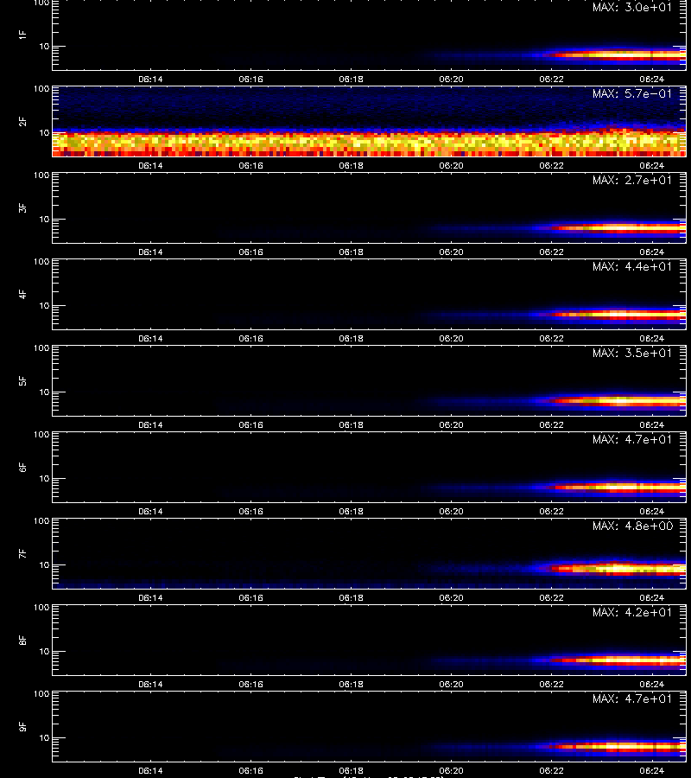Click the 06:18 time label under the 3F panel

351,252
